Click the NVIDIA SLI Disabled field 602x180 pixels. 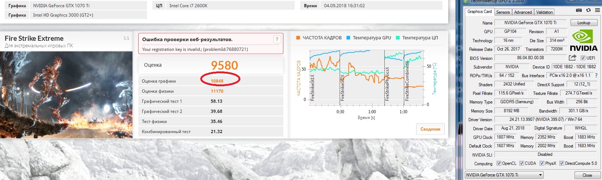tap(545, 154)
